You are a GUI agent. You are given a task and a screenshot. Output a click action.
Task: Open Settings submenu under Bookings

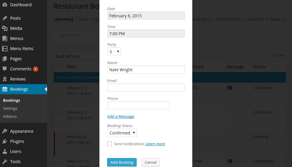pyautogui.click(x=10, y=109)
